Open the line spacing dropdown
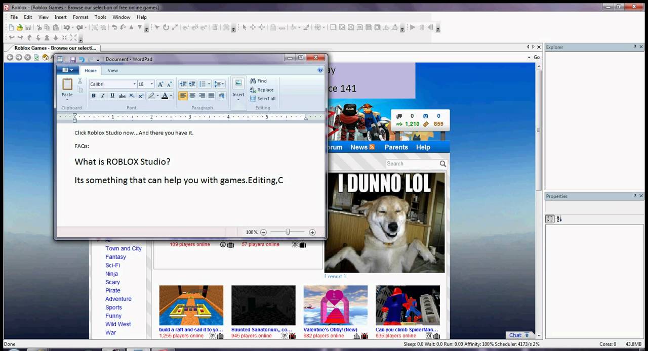The image size is (648, 351). tap(223, 84)
